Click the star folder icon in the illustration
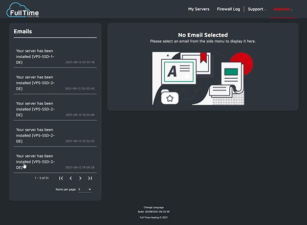307x225 pixels. click(169, 97)
